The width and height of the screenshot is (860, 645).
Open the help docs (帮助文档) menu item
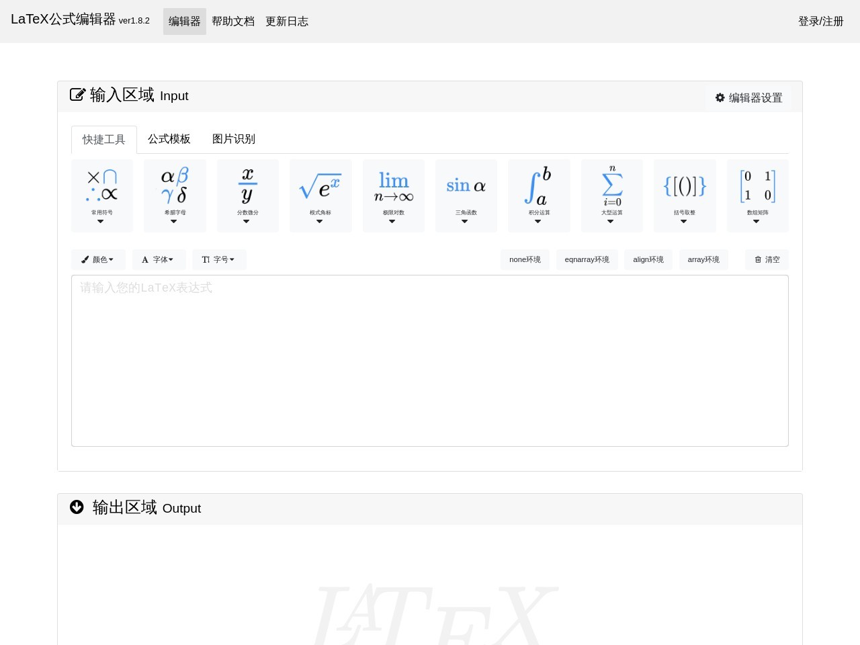(x=233, y=21)
